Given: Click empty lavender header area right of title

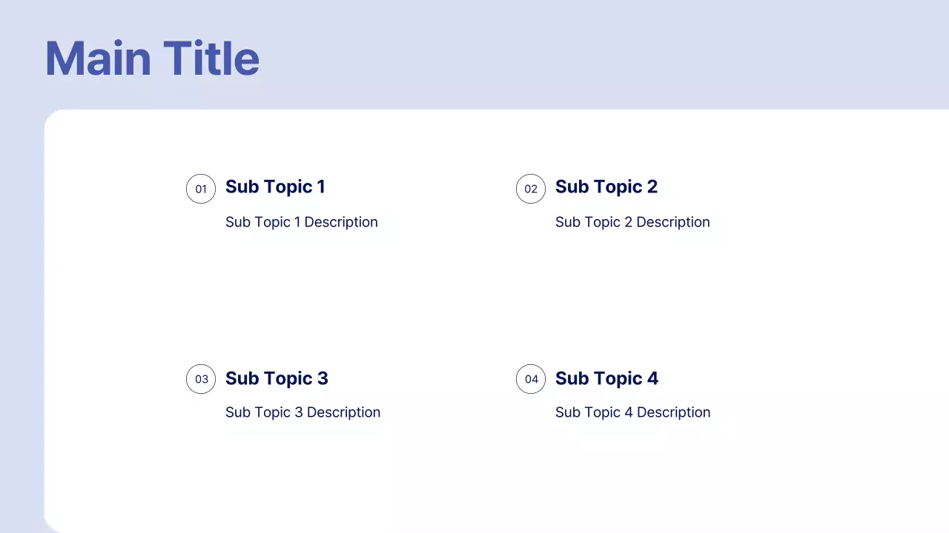Looking at the screenshot, I should click(593, 56).
